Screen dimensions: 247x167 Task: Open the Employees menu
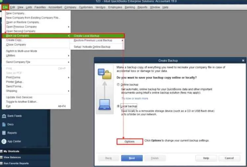[115, 7]
